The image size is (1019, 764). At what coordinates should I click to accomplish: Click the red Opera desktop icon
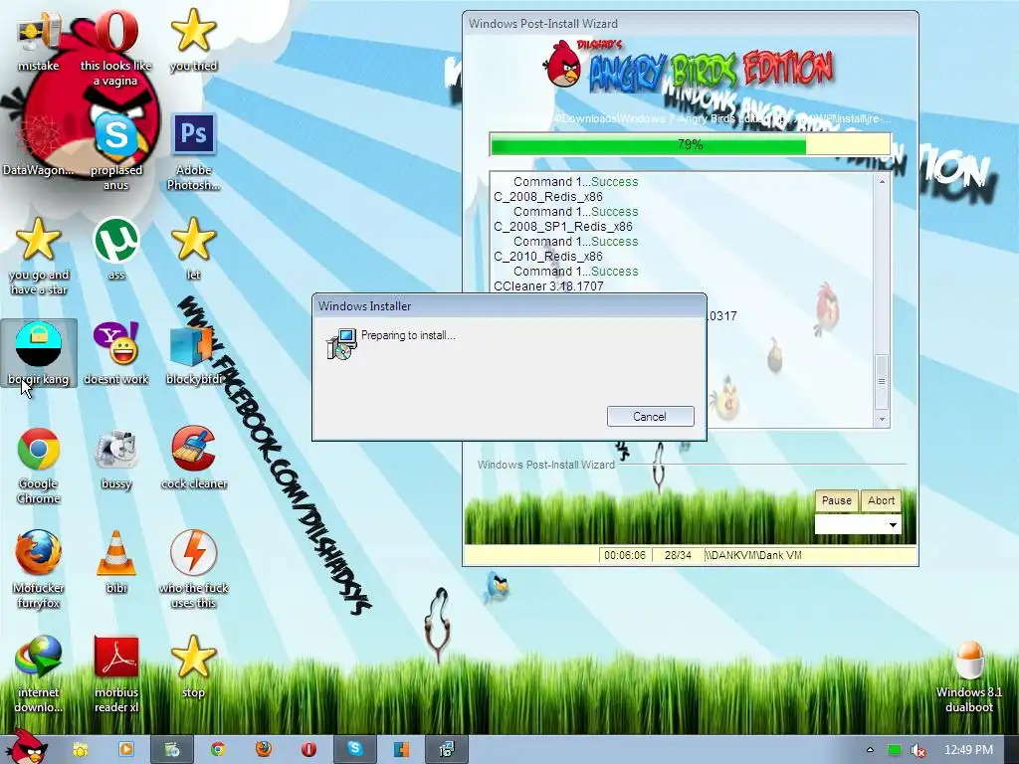click(115, 47)
